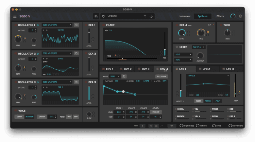
Task: Click the voice reset ENV button
Action: (x=76, y=117)
